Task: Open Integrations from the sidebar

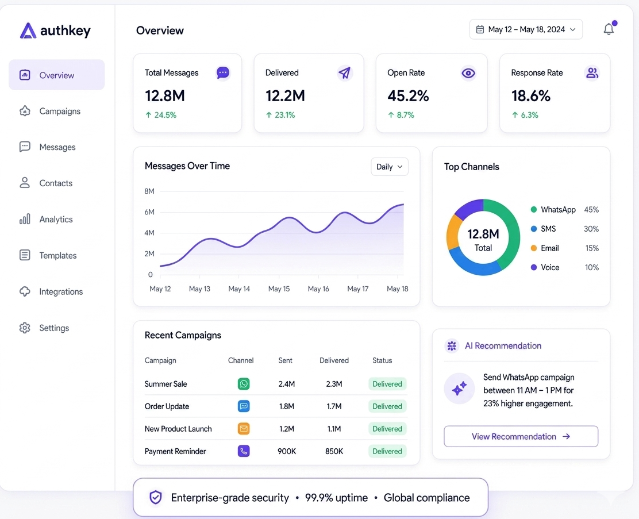Action: click(57, 291)
